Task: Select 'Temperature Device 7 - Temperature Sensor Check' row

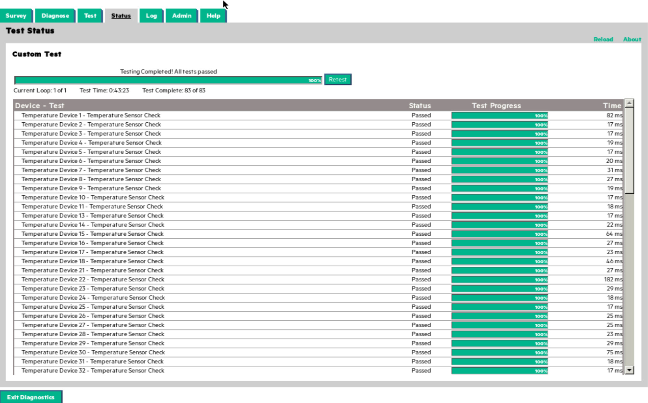Action: pyautogui.click(x=318, y=170)
